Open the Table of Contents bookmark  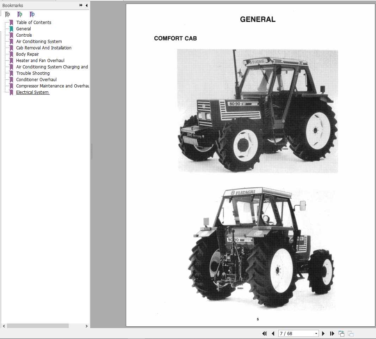click(x=33, y=22)
